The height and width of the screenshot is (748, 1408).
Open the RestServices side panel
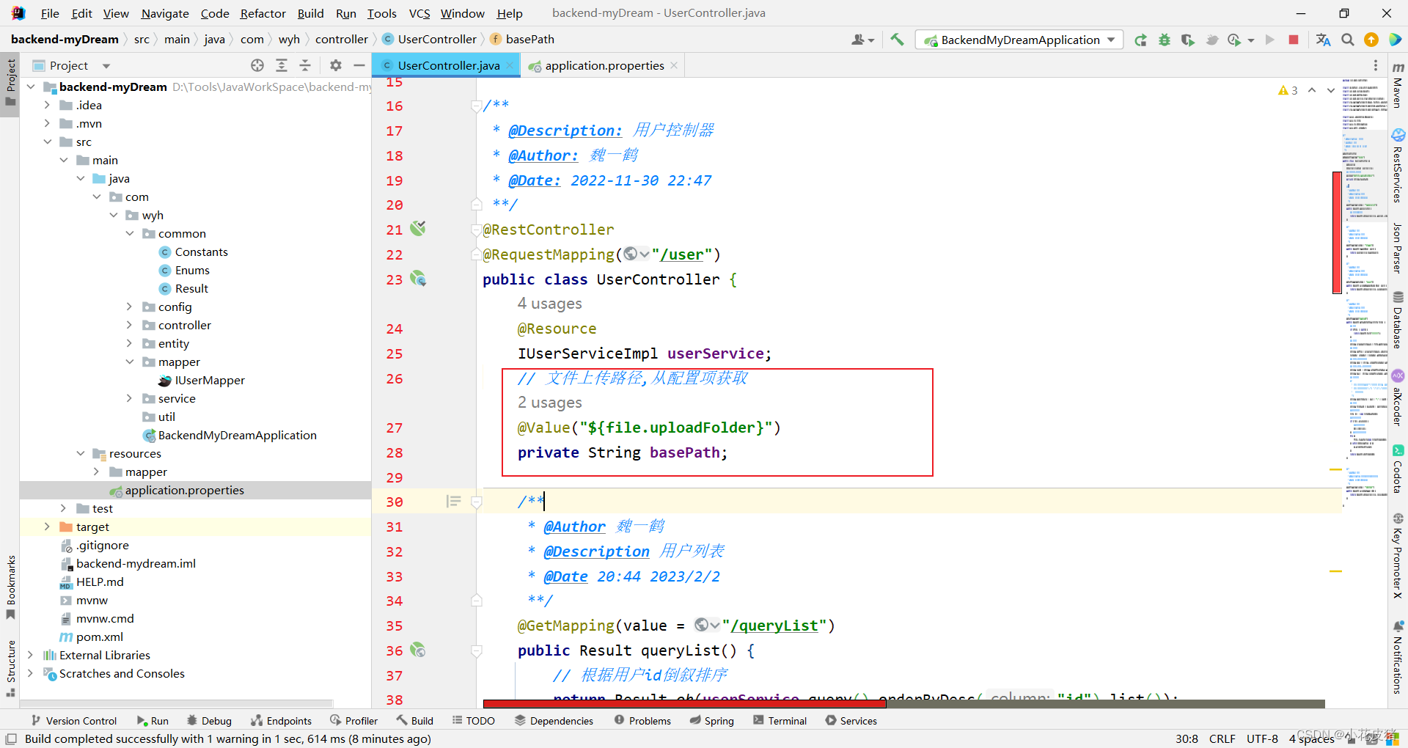1398,166
